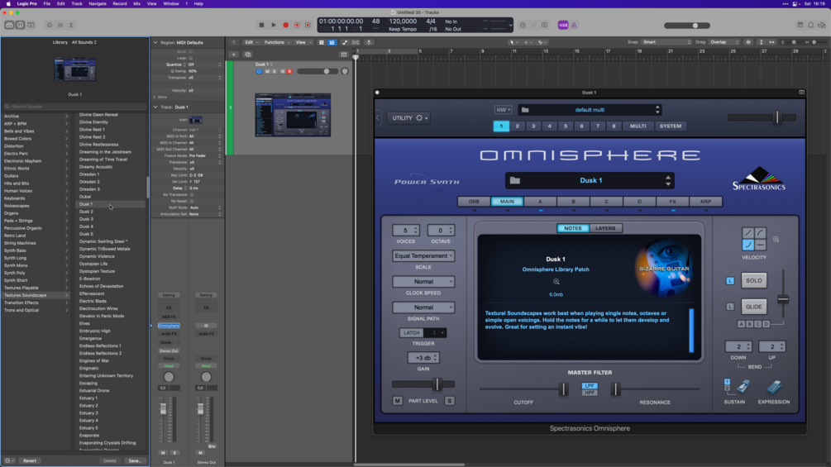Click the Omnisphere instrument slot in channel strip
Viewport: 831px width, 467px height.
[x=169, y=326]
